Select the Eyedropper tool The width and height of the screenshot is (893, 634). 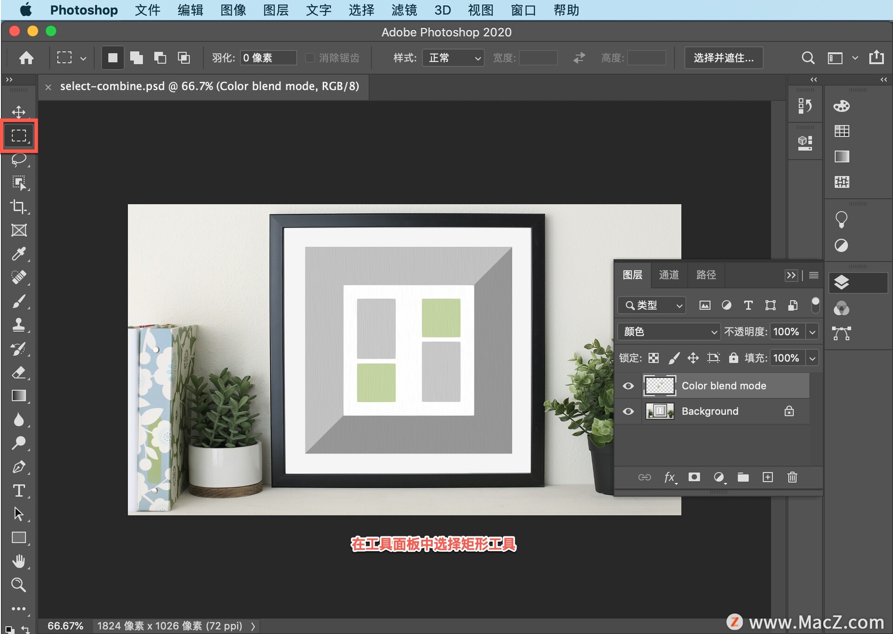click(19, 254)
